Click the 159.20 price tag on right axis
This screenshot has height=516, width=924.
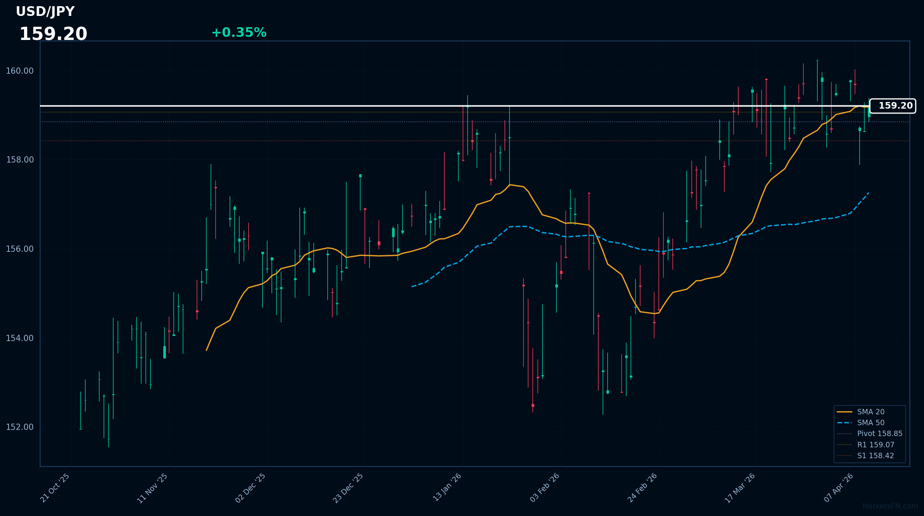coord(893,106)
